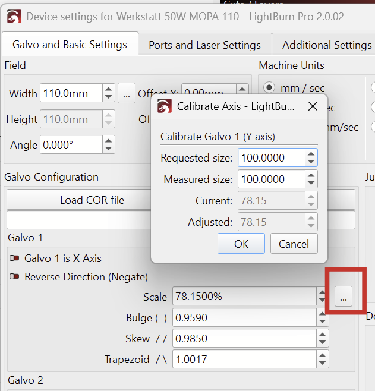Decrease Measured size with down arrow
The width and height of the screenshot is (375, 391).
[311, 183]
